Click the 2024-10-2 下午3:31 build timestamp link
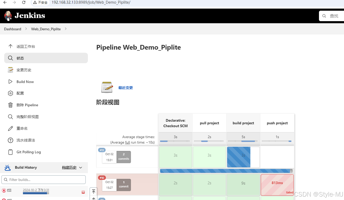Screen dimensions: 344x200 click(36, 190)
